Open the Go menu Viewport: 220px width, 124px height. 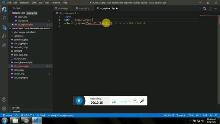pyautogui.click(x=41, y=3)
